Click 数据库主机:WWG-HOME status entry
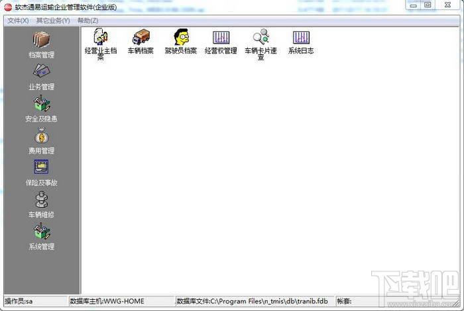The height and width of the screenshot is (311, 464). [x=121, y=301]
